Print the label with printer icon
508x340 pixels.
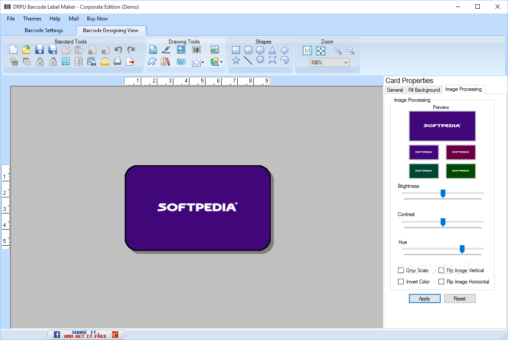tap(118, 62)
